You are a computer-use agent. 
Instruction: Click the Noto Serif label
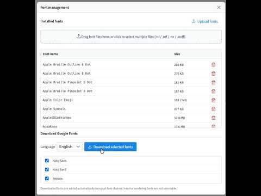pyautogui.click(x=59, y=169)
